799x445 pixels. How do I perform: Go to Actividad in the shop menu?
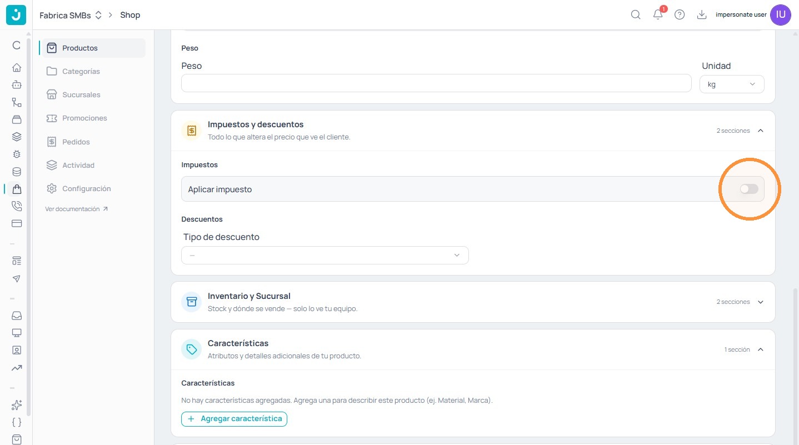(93, 165)
